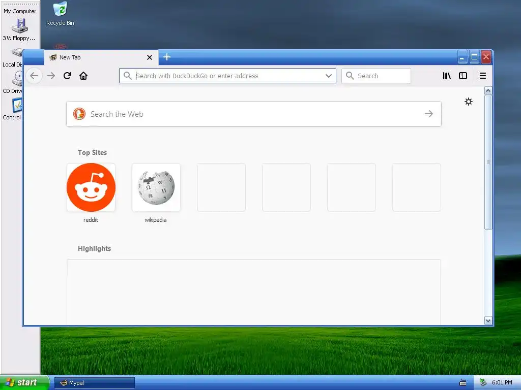521x390 pixels.
Task: Click the last empty top site tile
Action: [417, 187]
